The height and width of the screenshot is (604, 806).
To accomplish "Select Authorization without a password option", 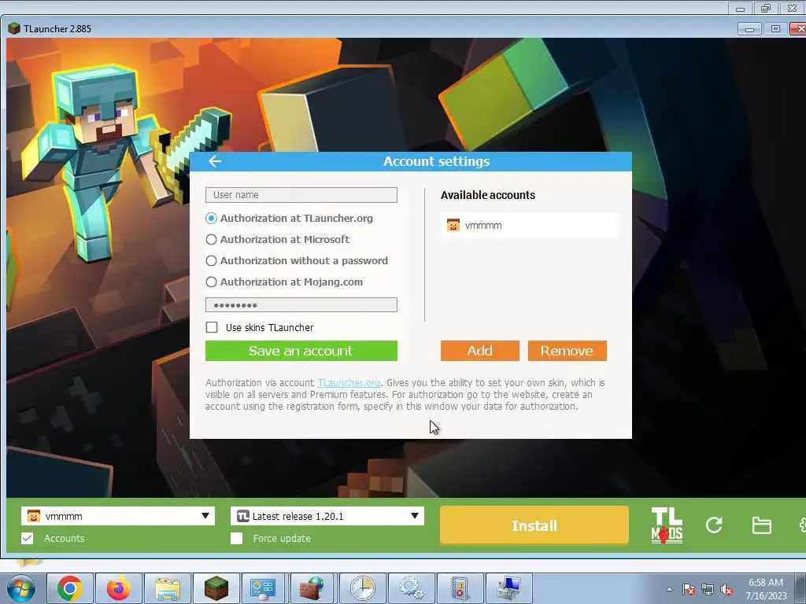I will 211,261.
